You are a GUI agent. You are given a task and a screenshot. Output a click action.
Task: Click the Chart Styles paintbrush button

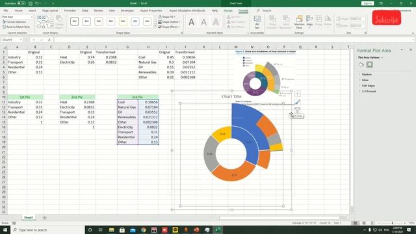298,102
